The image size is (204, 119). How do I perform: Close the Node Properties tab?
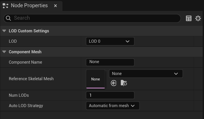tap(55, 6)
